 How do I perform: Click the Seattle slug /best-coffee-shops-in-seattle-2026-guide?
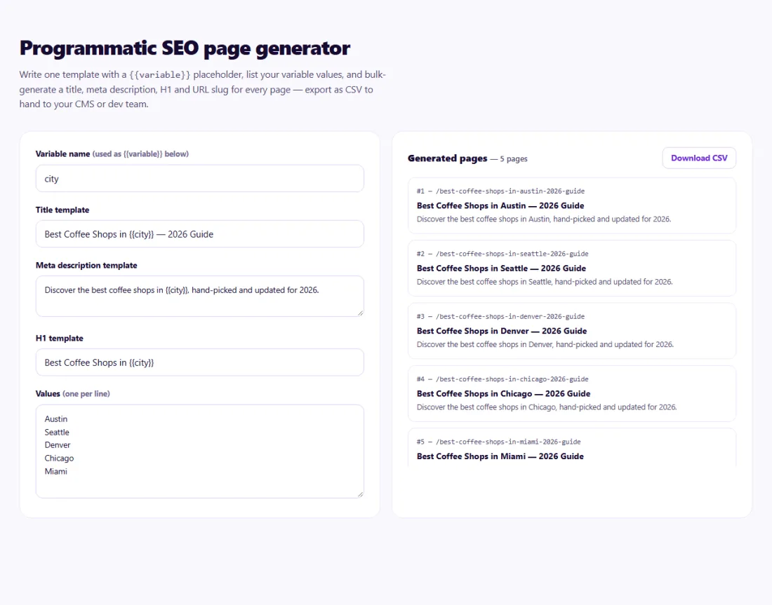pyautogui.click(x=512, y=254)
